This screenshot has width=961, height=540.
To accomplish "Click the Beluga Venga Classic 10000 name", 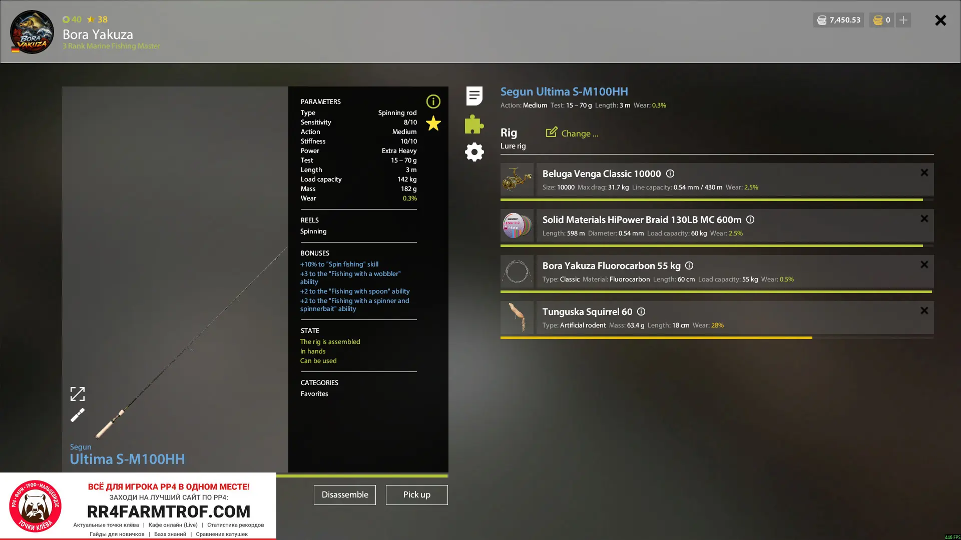I will point(602,173).
